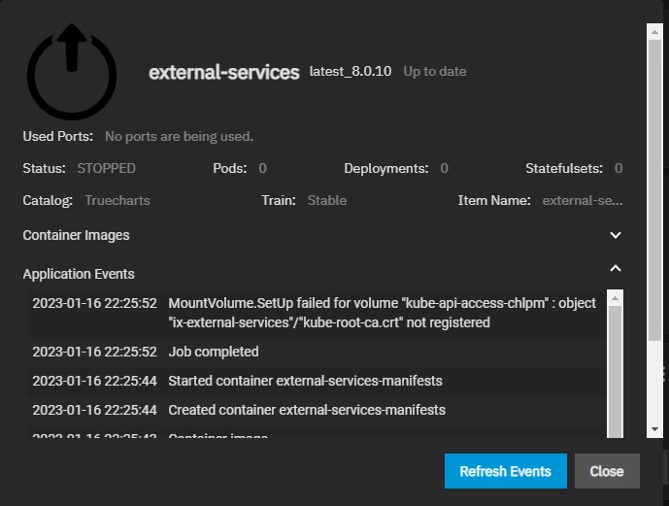Click the external-services app title

click(x=223, y=73)
